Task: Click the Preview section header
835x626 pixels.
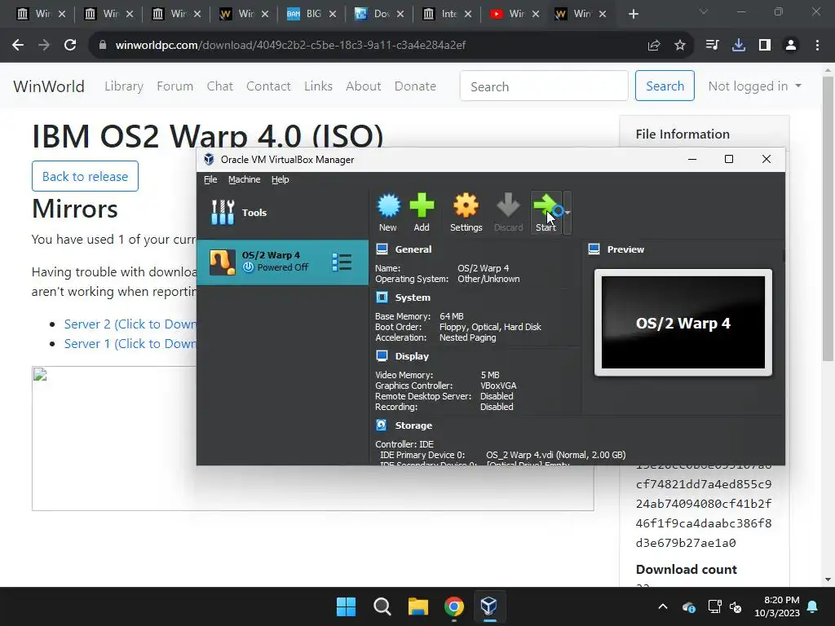Action: (x=625, y=249)
